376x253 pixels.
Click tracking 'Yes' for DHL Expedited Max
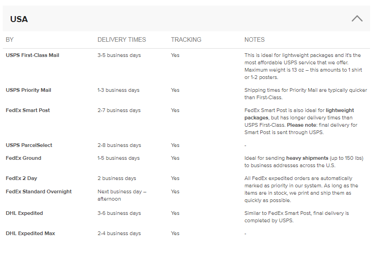click(175, 233)
